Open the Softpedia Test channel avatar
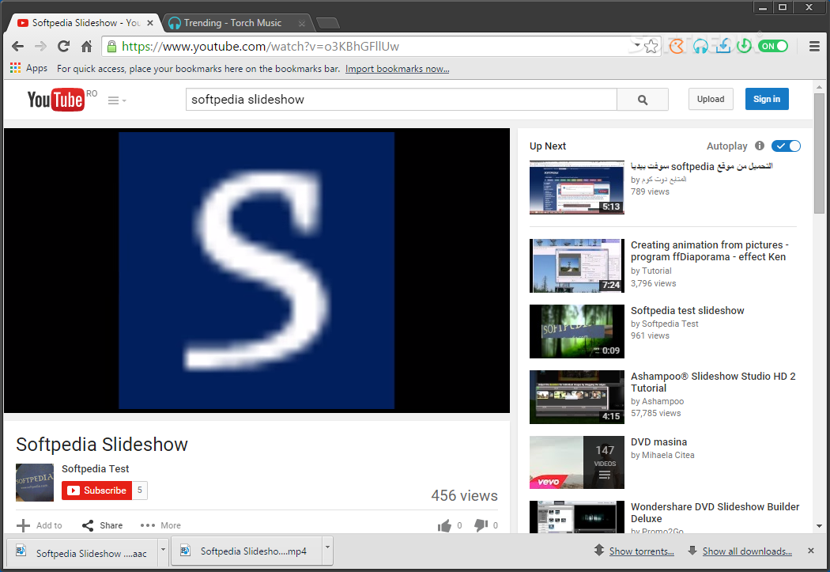The height and width of the screenshot is (572, 830). [x=35, y=483]
